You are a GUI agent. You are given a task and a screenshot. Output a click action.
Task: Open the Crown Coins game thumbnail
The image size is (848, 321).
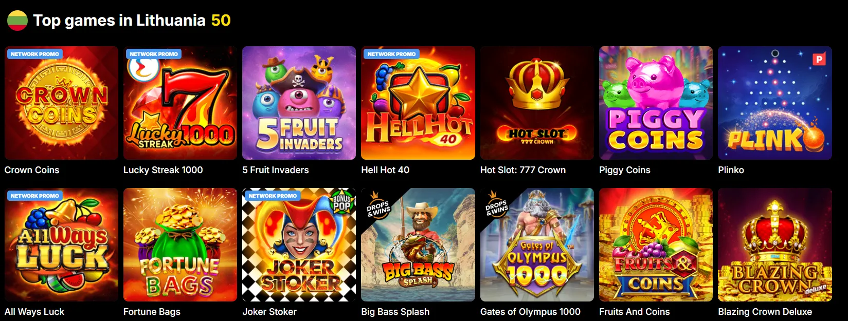point(61,103)
